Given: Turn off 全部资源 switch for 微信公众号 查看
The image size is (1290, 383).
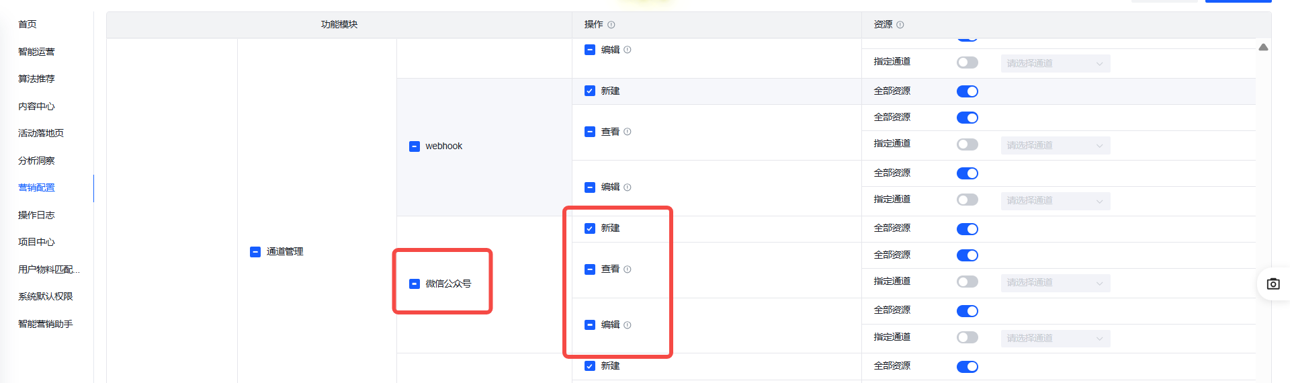Looking at the screenshot, I should coord(967,255).
